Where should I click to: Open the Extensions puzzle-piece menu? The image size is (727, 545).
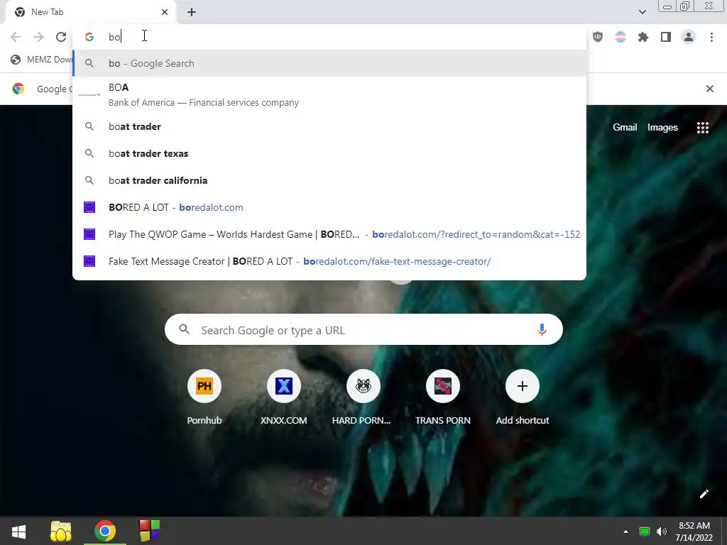pyautogui.click(x=643, y=37)
